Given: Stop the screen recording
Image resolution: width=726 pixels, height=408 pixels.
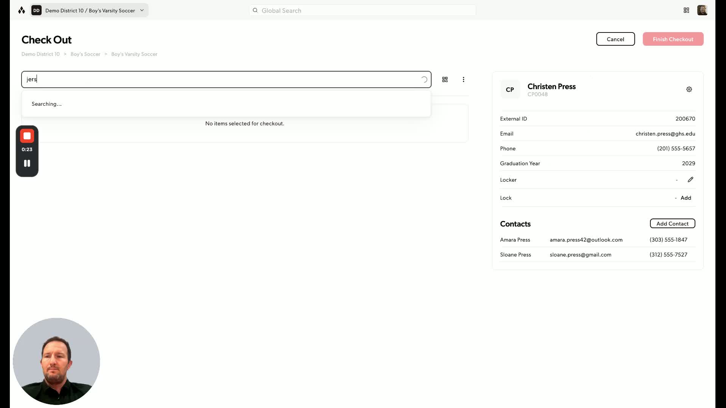Looking at the screenshot, I should [27, 136].
